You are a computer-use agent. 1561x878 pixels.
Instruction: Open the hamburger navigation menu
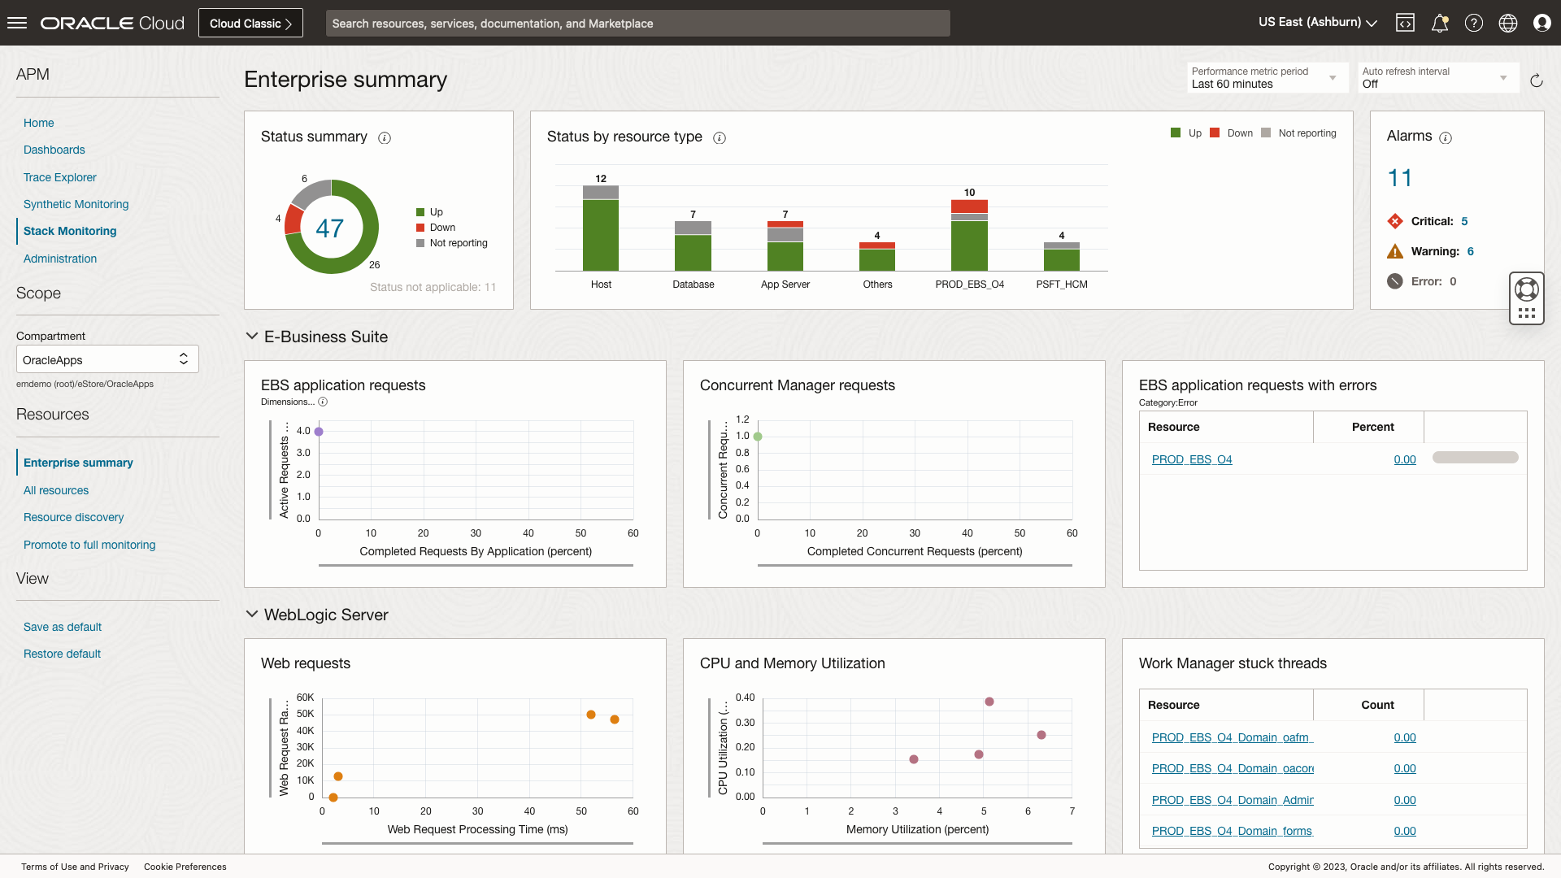[17, 23]
